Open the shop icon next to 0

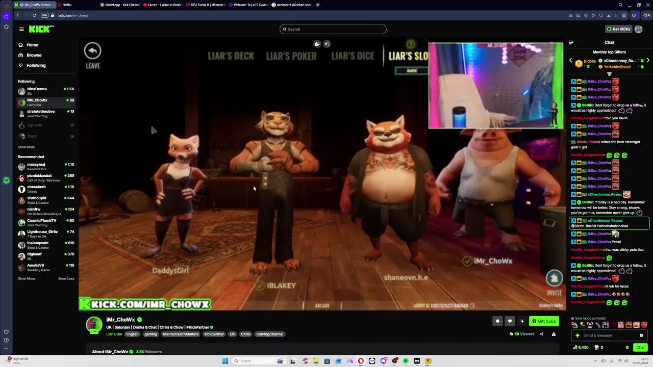click(x=596, y=347)
